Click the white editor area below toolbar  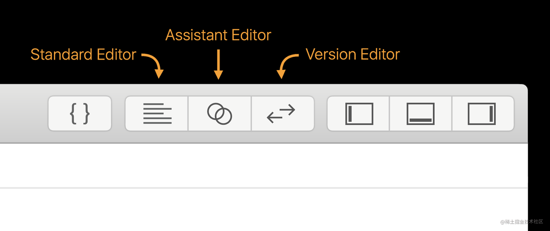(264, 165)
